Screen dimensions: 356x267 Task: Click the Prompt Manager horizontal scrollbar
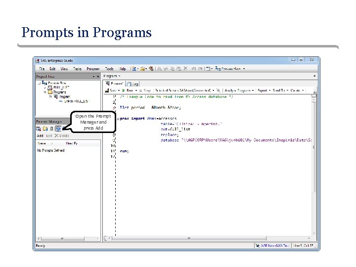coord(68,239)
